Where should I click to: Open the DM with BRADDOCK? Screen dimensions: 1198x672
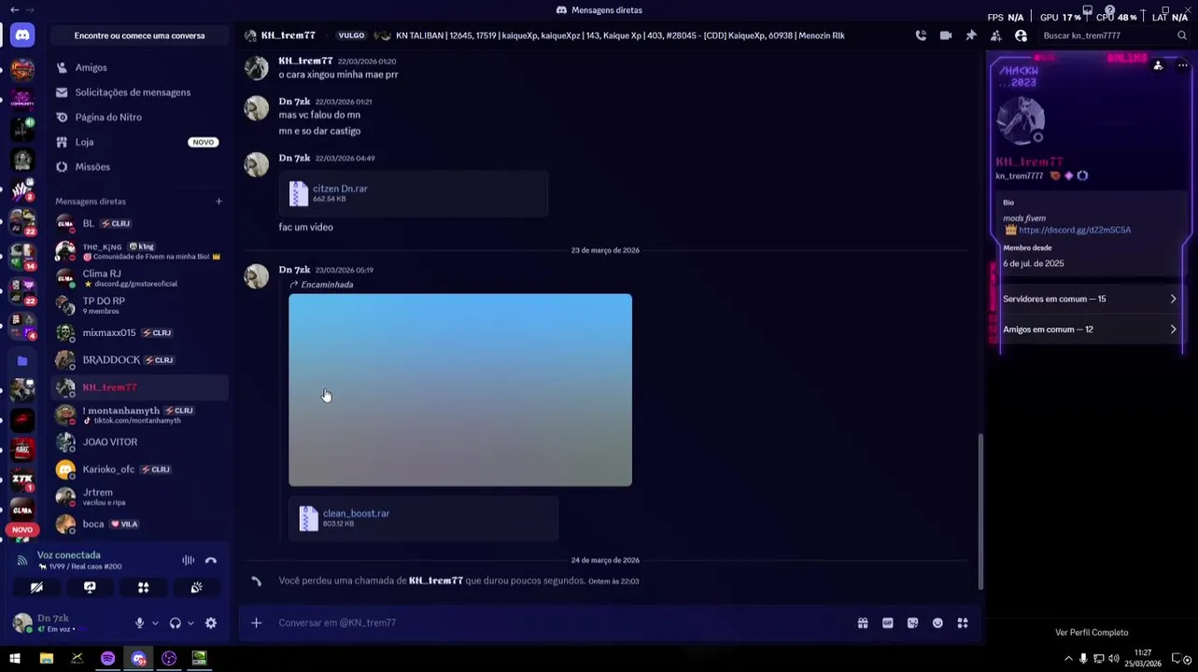[139, 359]
